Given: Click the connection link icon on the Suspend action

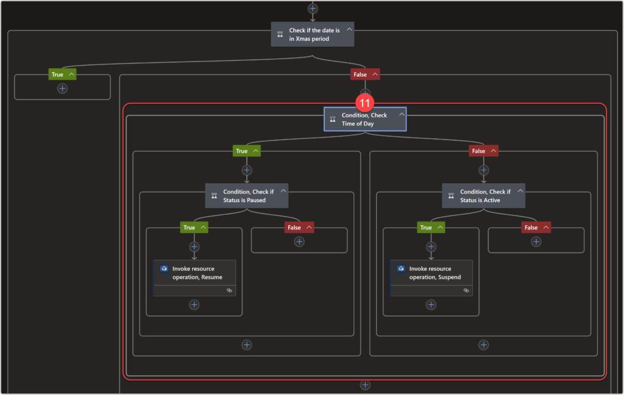Looking at the screenshot, I should coord(467,290).
